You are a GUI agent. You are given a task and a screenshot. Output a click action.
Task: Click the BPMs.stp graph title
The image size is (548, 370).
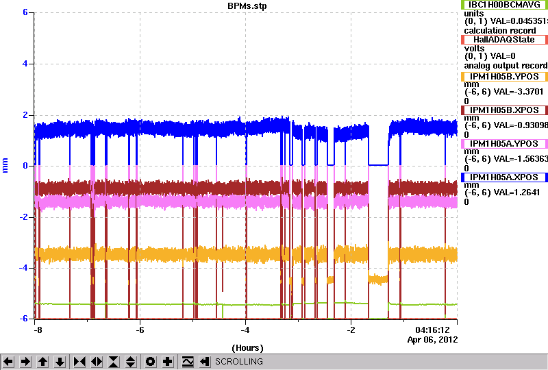[247, 6]
